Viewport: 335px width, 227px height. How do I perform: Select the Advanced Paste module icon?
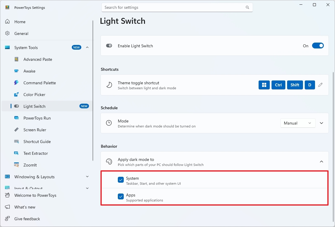tap(17, 59)
